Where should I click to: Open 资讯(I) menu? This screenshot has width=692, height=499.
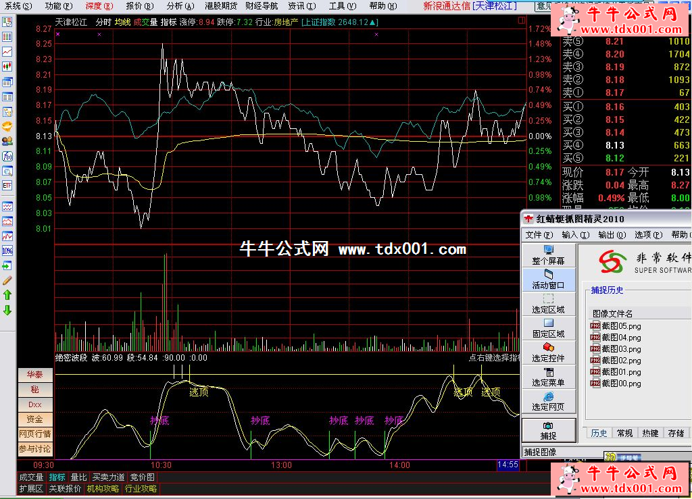tap(302, 6)
